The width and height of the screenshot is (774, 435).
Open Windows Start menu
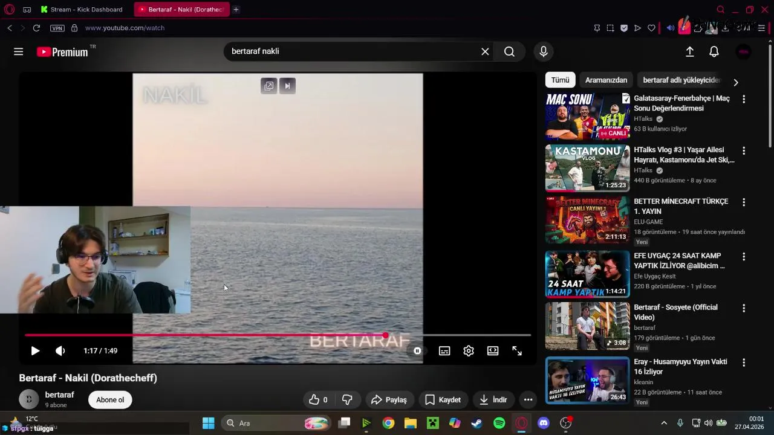[208, 423]
